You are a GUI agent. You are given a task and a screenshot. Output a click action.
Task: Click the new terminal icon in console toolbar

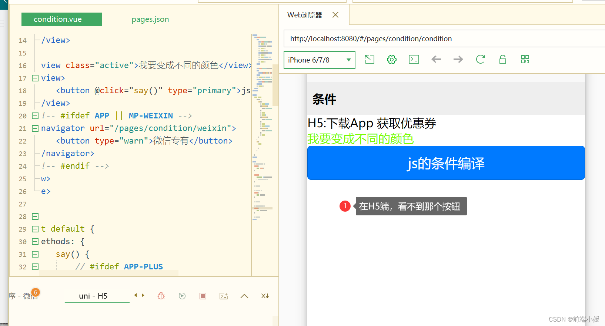tap(224, 296)
